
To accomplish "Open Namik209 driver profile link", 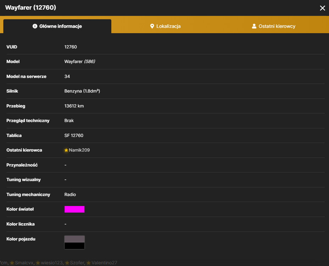I will click(x=79, y=150).
